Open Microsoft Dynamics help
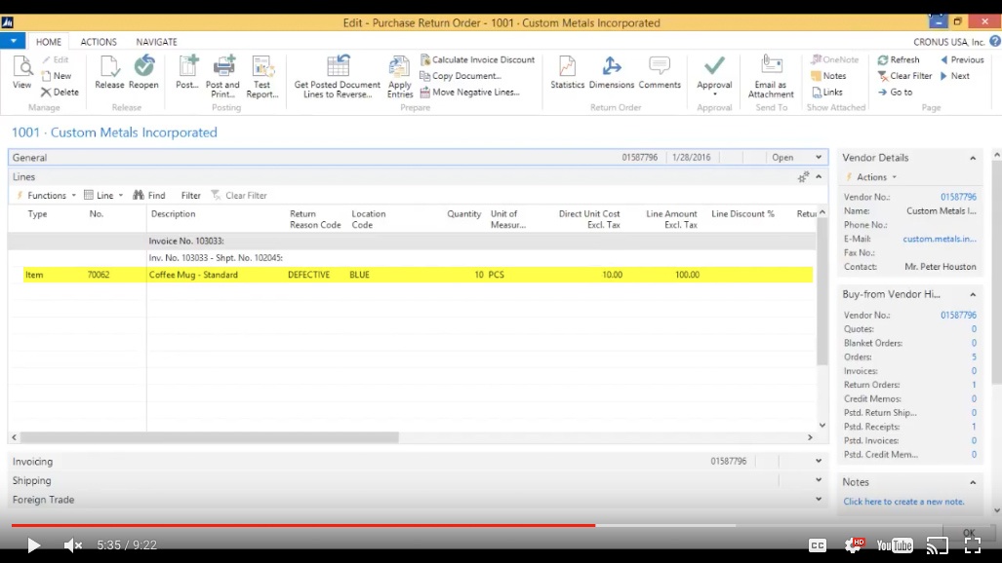Image resolution: width=1002 pixels, height=563 pixels. click(x=995, y=42)
